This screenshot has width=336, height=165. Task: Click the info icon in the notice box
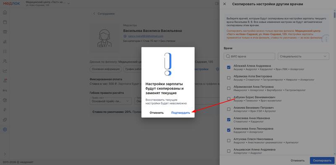(x=326, y=39)
